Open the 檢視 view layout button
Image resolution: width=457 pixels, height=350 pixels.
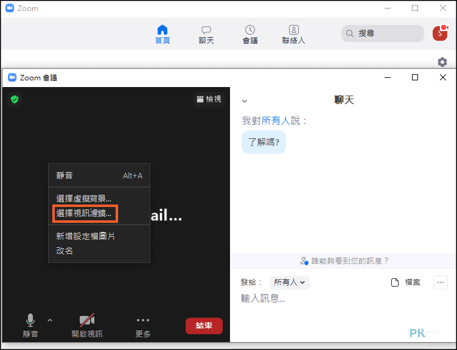209,99
